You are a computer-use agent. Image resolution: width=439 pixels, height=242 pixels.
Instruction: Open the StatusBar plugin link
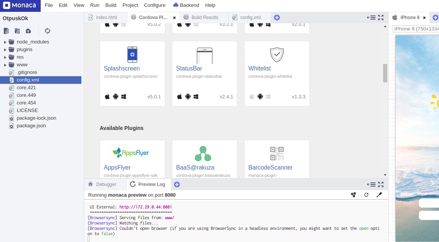tap(189, 69)
